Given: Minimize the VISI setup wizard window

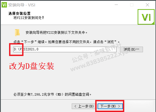Looking at the screenshot, I should 116,5.
